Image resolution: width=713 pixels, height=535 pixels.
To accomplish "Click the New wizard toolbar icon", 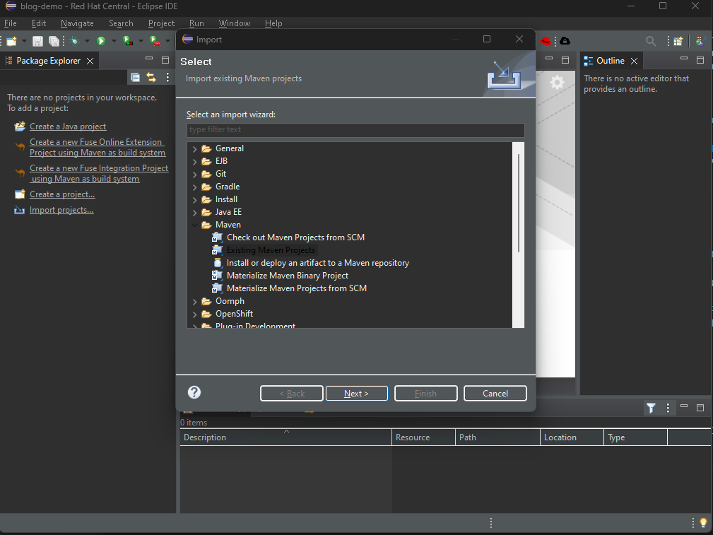I will click(x=11, y=42).
